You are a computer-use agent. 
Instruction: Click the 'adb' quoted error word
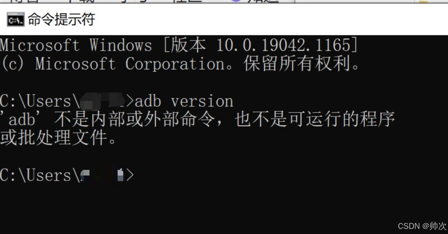pos(21,119)
